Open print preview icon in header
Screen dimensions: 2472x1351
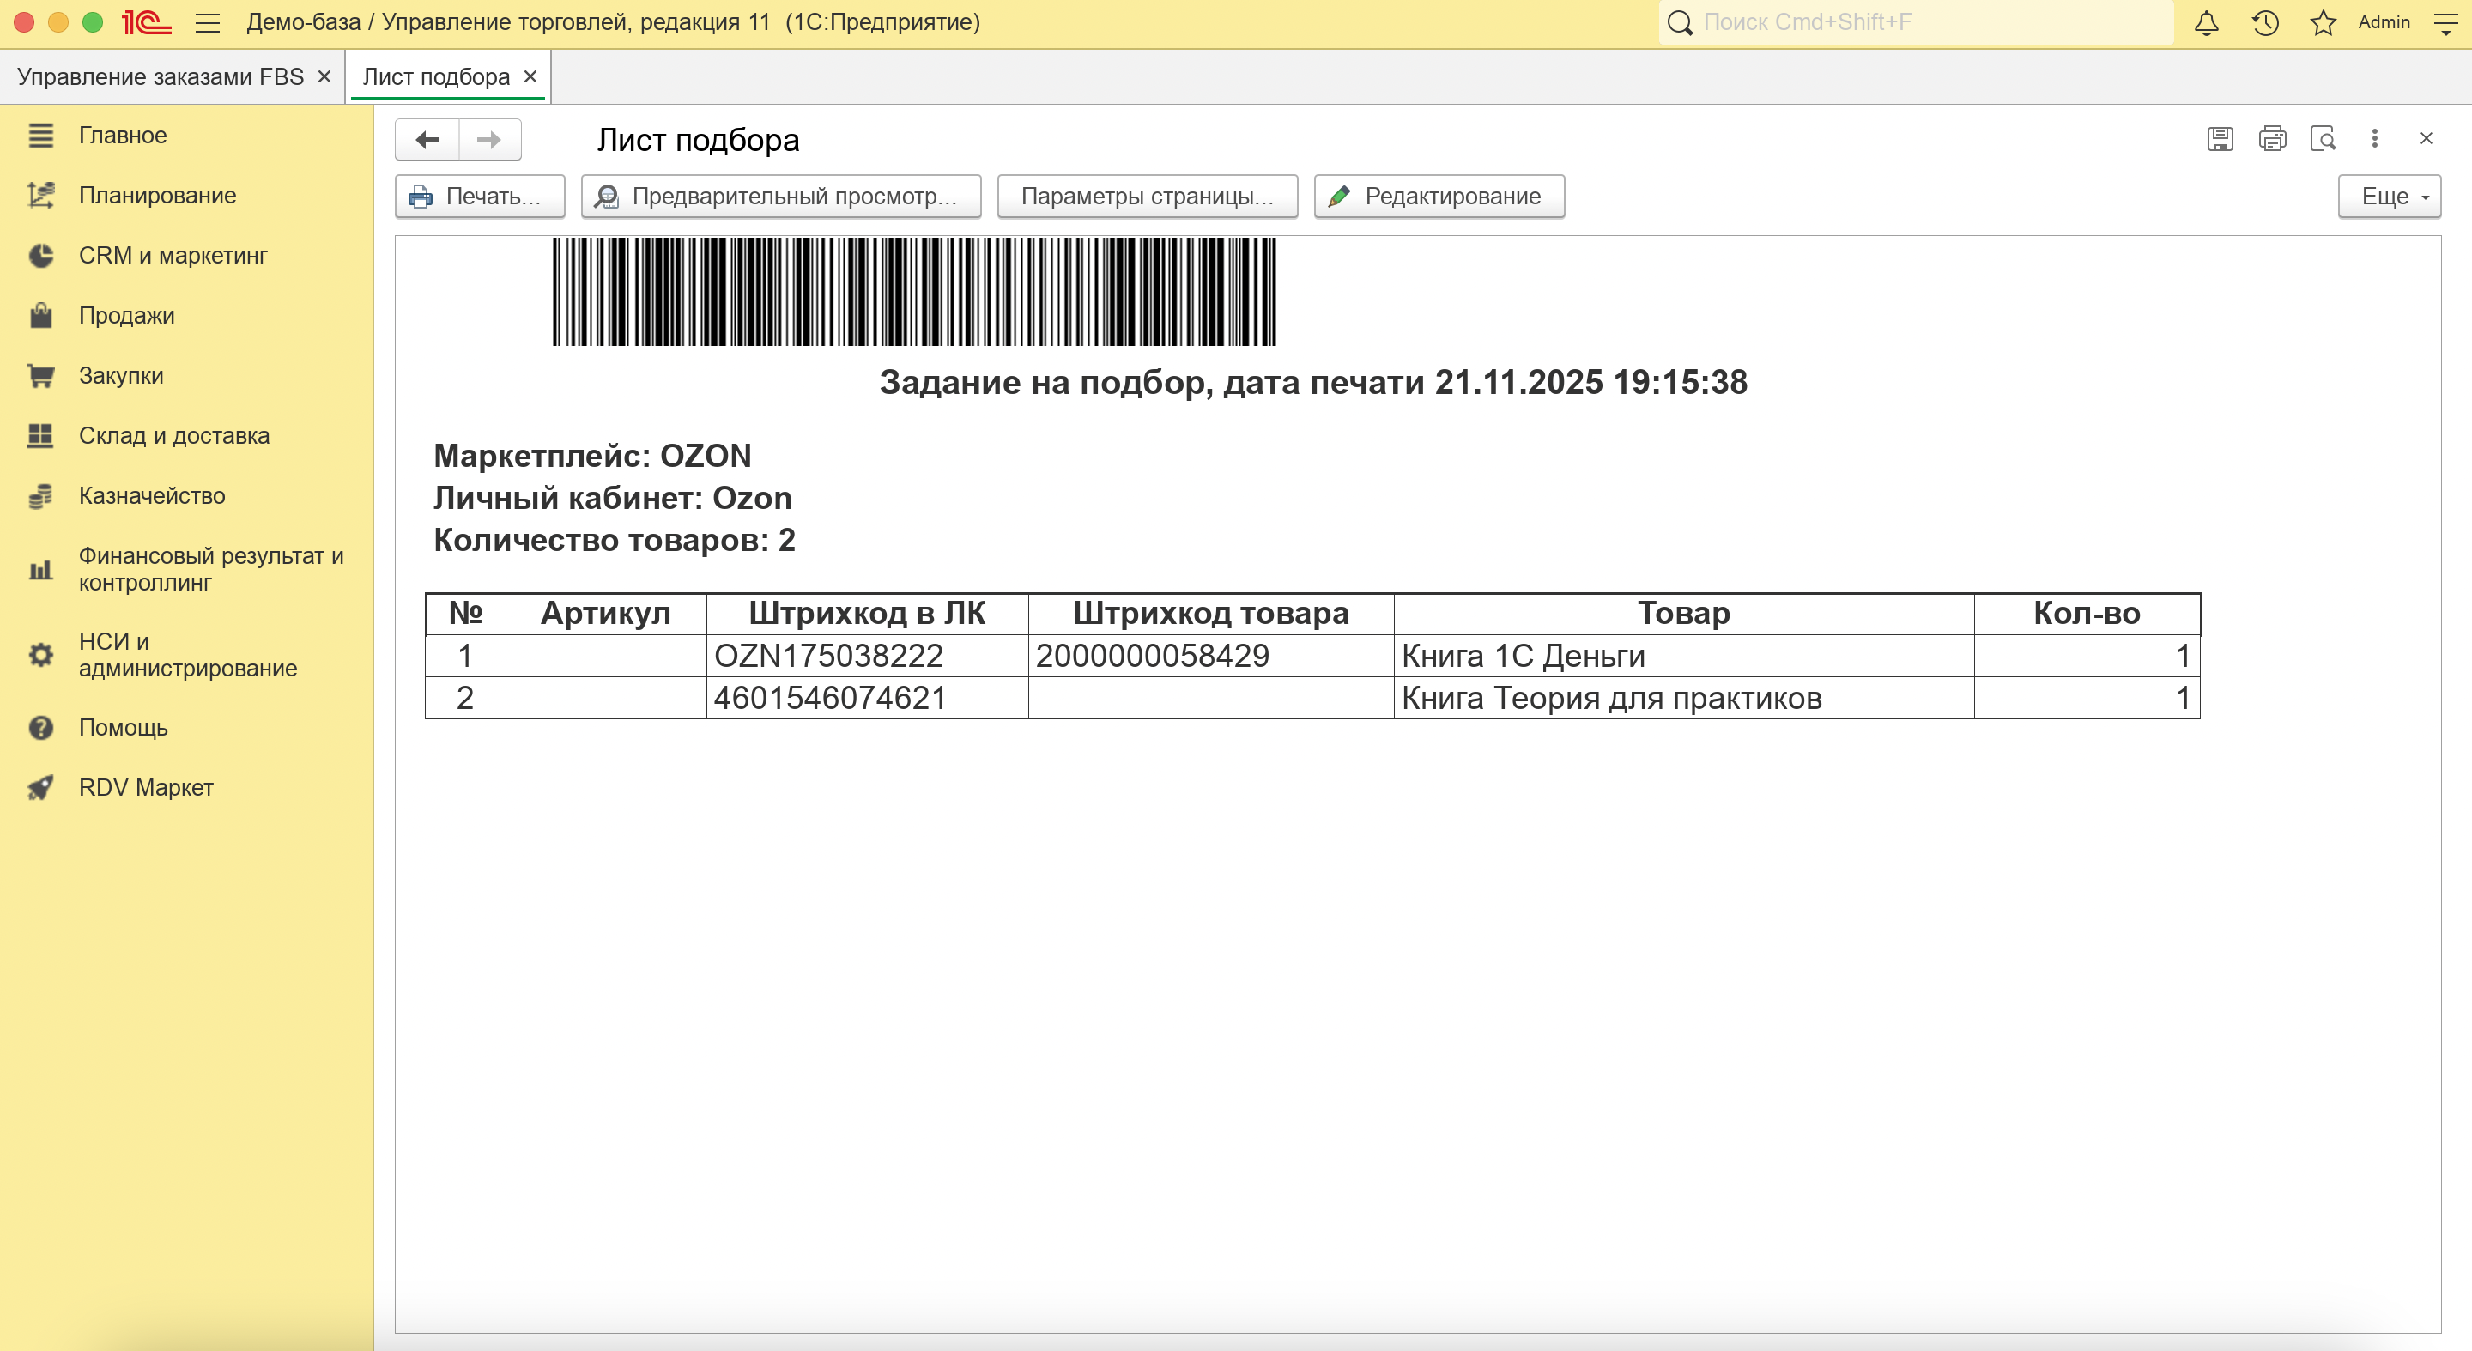pyautogui.click(x=2324, y=139)
